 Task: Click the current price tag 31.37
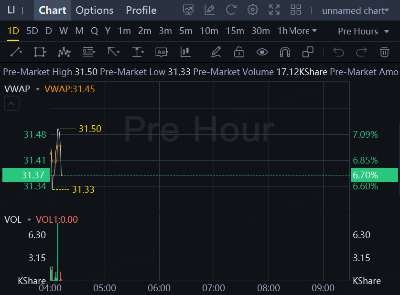(x=26, y=175)
